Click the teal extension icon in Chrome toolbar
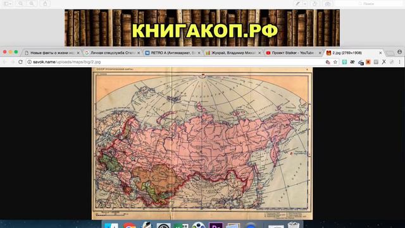Image resolution: width=405 pixels, height=228 pixels. [x=344, y=62]
